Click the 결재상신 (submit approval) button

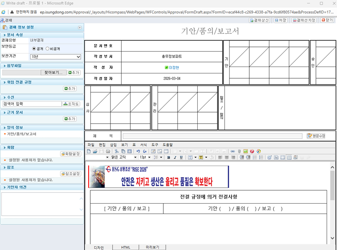point(260,20)
